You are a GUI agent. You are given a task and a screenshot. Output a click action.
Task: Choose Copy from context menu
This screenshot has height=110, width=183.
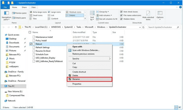(89, 67)
